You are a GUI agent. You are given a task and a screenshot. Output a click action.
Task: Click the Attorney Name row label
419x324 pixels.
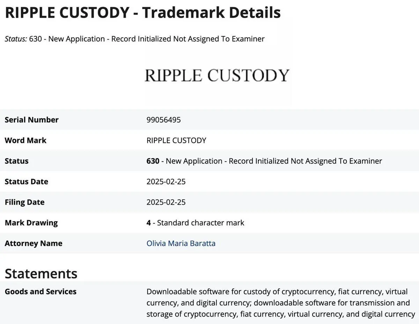[x=34, y=243]
